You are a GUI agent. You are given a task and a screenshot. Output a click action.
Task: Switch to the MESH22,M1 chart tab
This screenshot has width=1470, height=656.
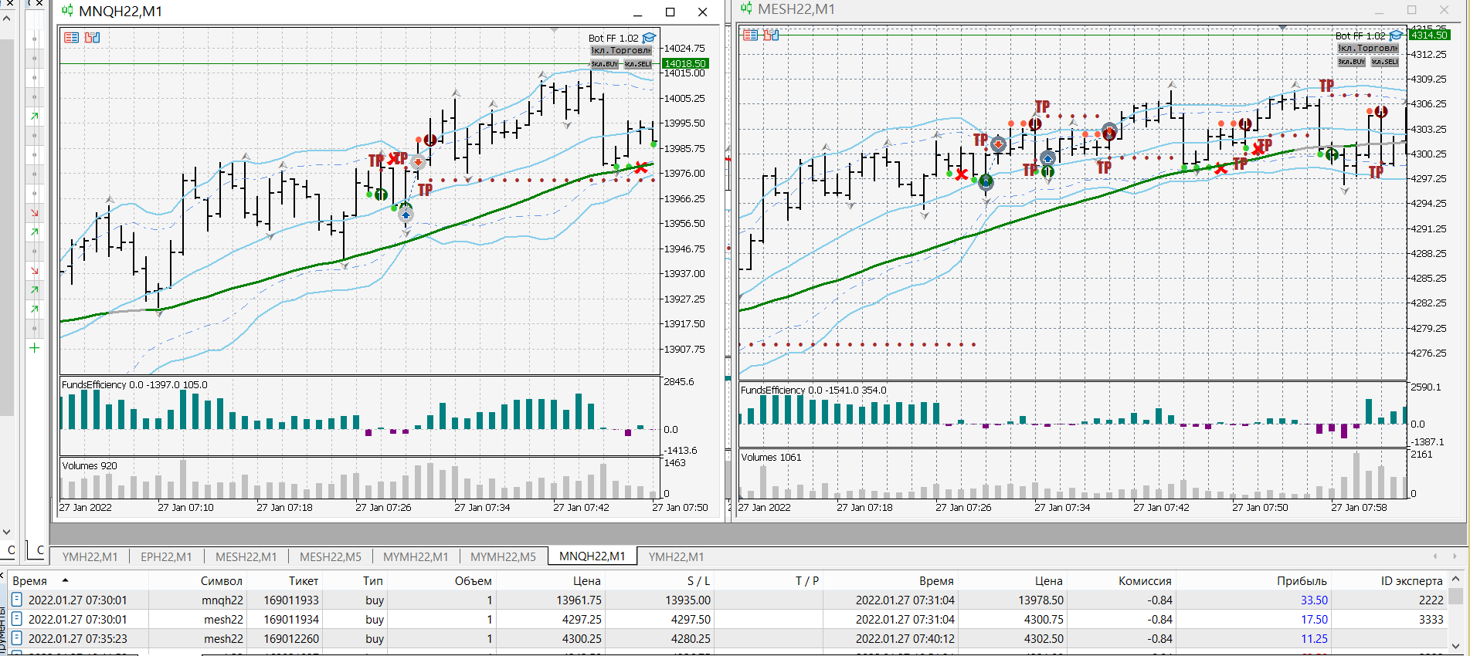point(246,556)
